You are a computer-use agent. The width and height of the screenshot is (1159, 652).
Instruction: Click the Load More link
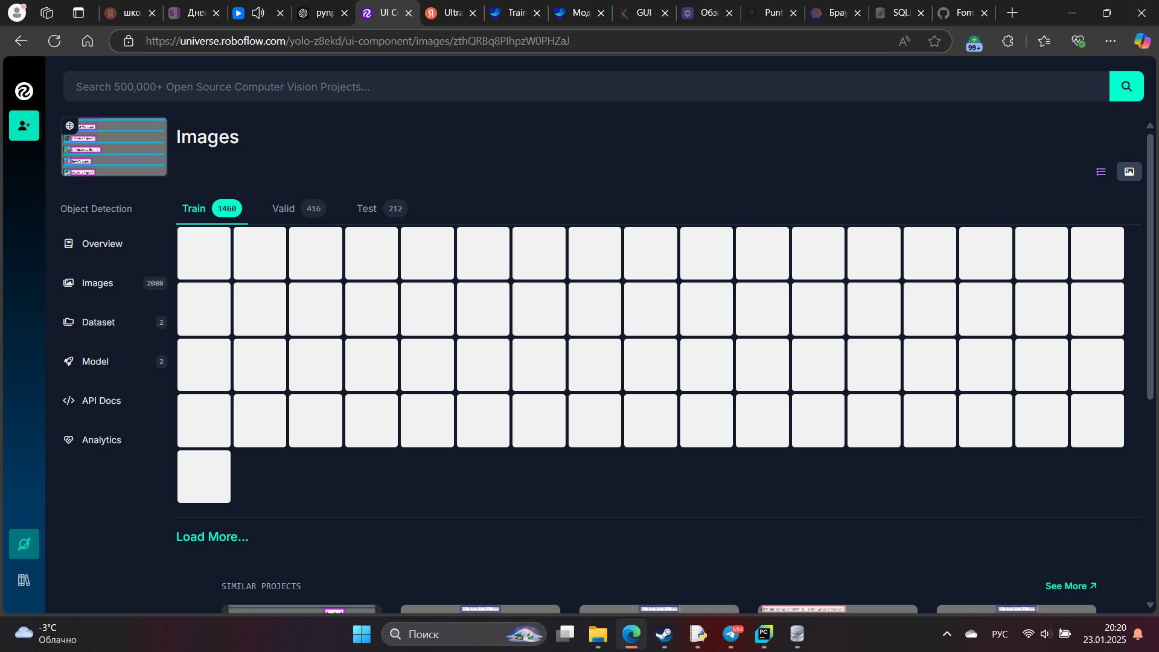[x=212, y=536]
